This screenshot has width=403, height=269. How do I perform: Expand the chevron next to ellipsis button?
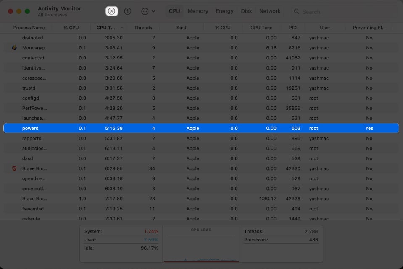(x=153, y=11)
